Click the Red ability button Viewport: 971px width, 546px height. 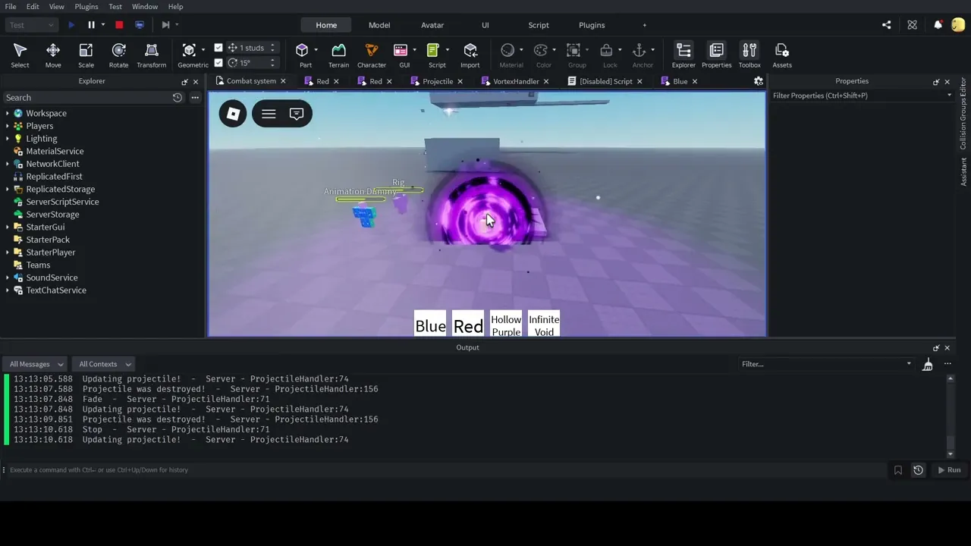coord(468,324)
